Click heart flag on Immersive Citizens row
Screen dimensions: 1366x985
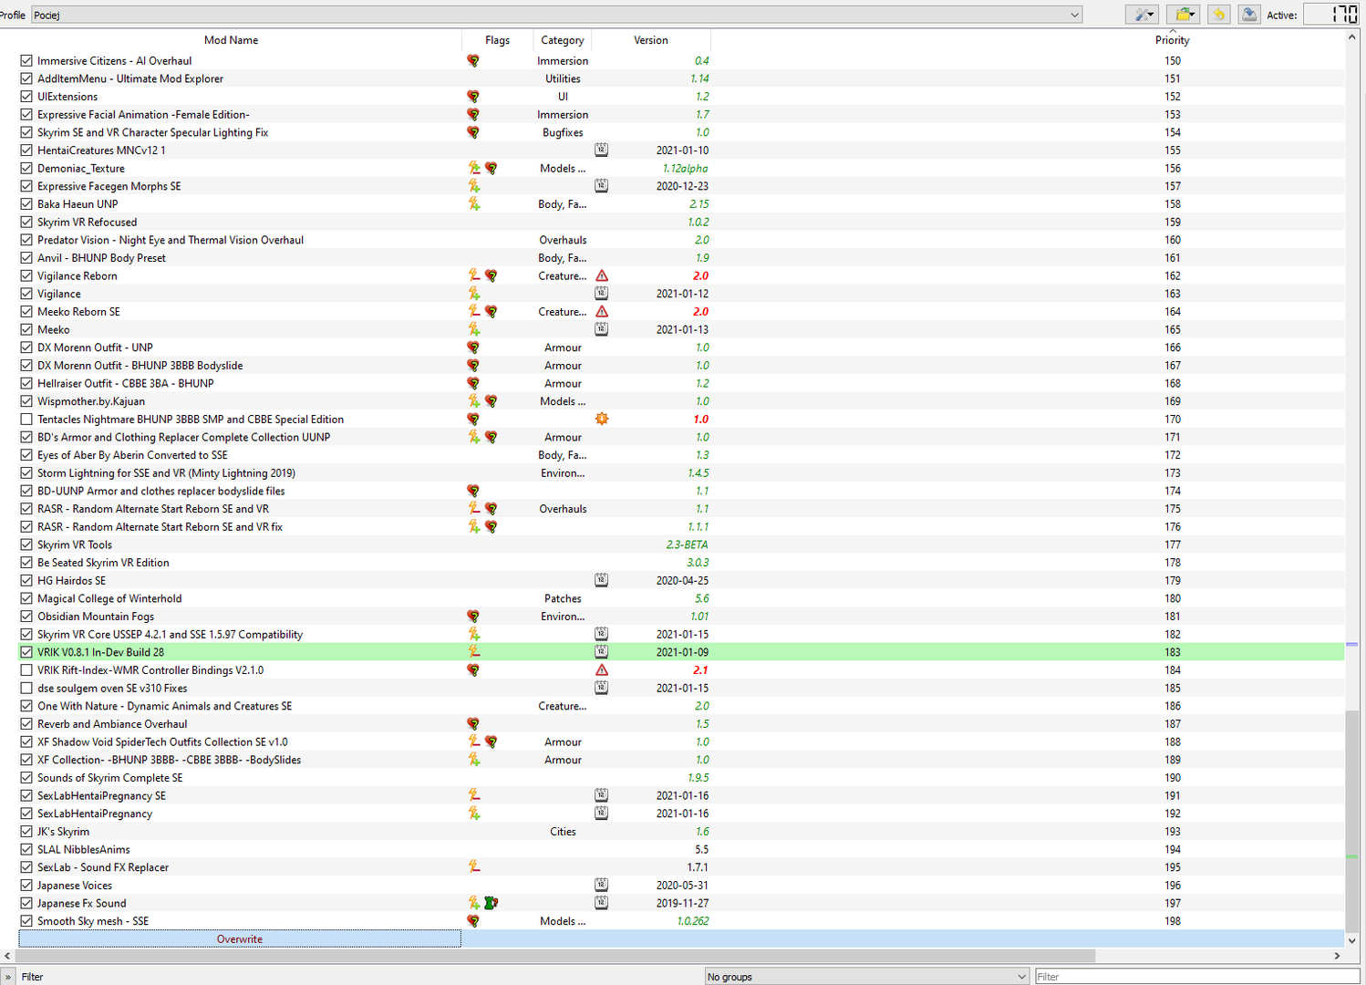[473, 61]
